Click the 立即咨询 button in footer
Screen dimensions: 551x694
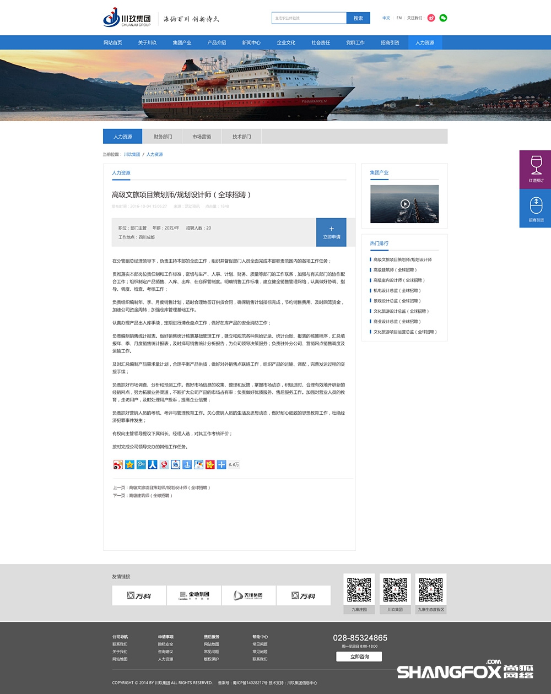[x=359, y=657]
